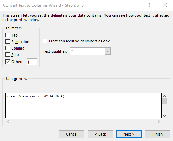Click the Cancel button
The height and width of the screenshot is (141, 173).
tap(72, 134)
